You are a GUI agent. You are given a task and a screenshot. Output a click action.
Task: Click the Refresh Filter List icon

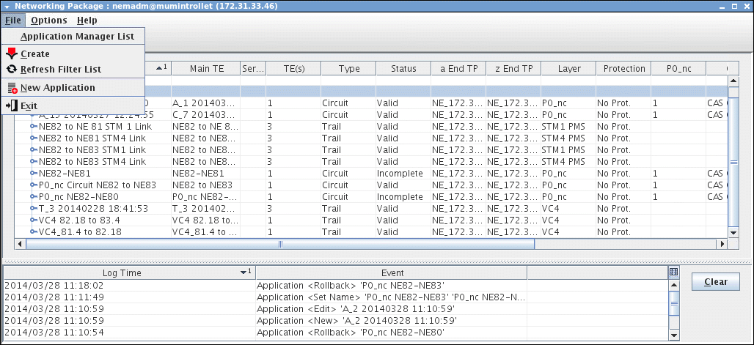(x=11, y=70)
